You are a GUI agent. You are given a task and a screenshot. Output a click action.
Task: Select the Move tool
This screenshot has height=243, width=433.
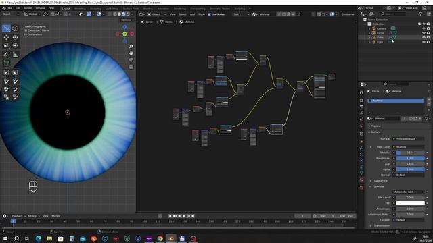[x=6, y=37]
